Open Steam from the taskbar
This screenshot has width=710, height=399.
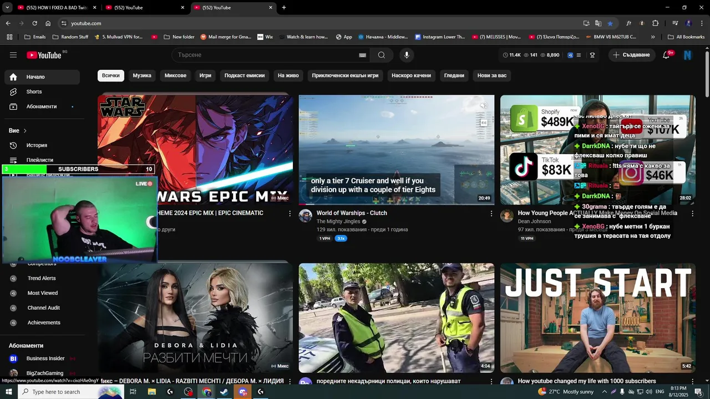tap(224, 392)
